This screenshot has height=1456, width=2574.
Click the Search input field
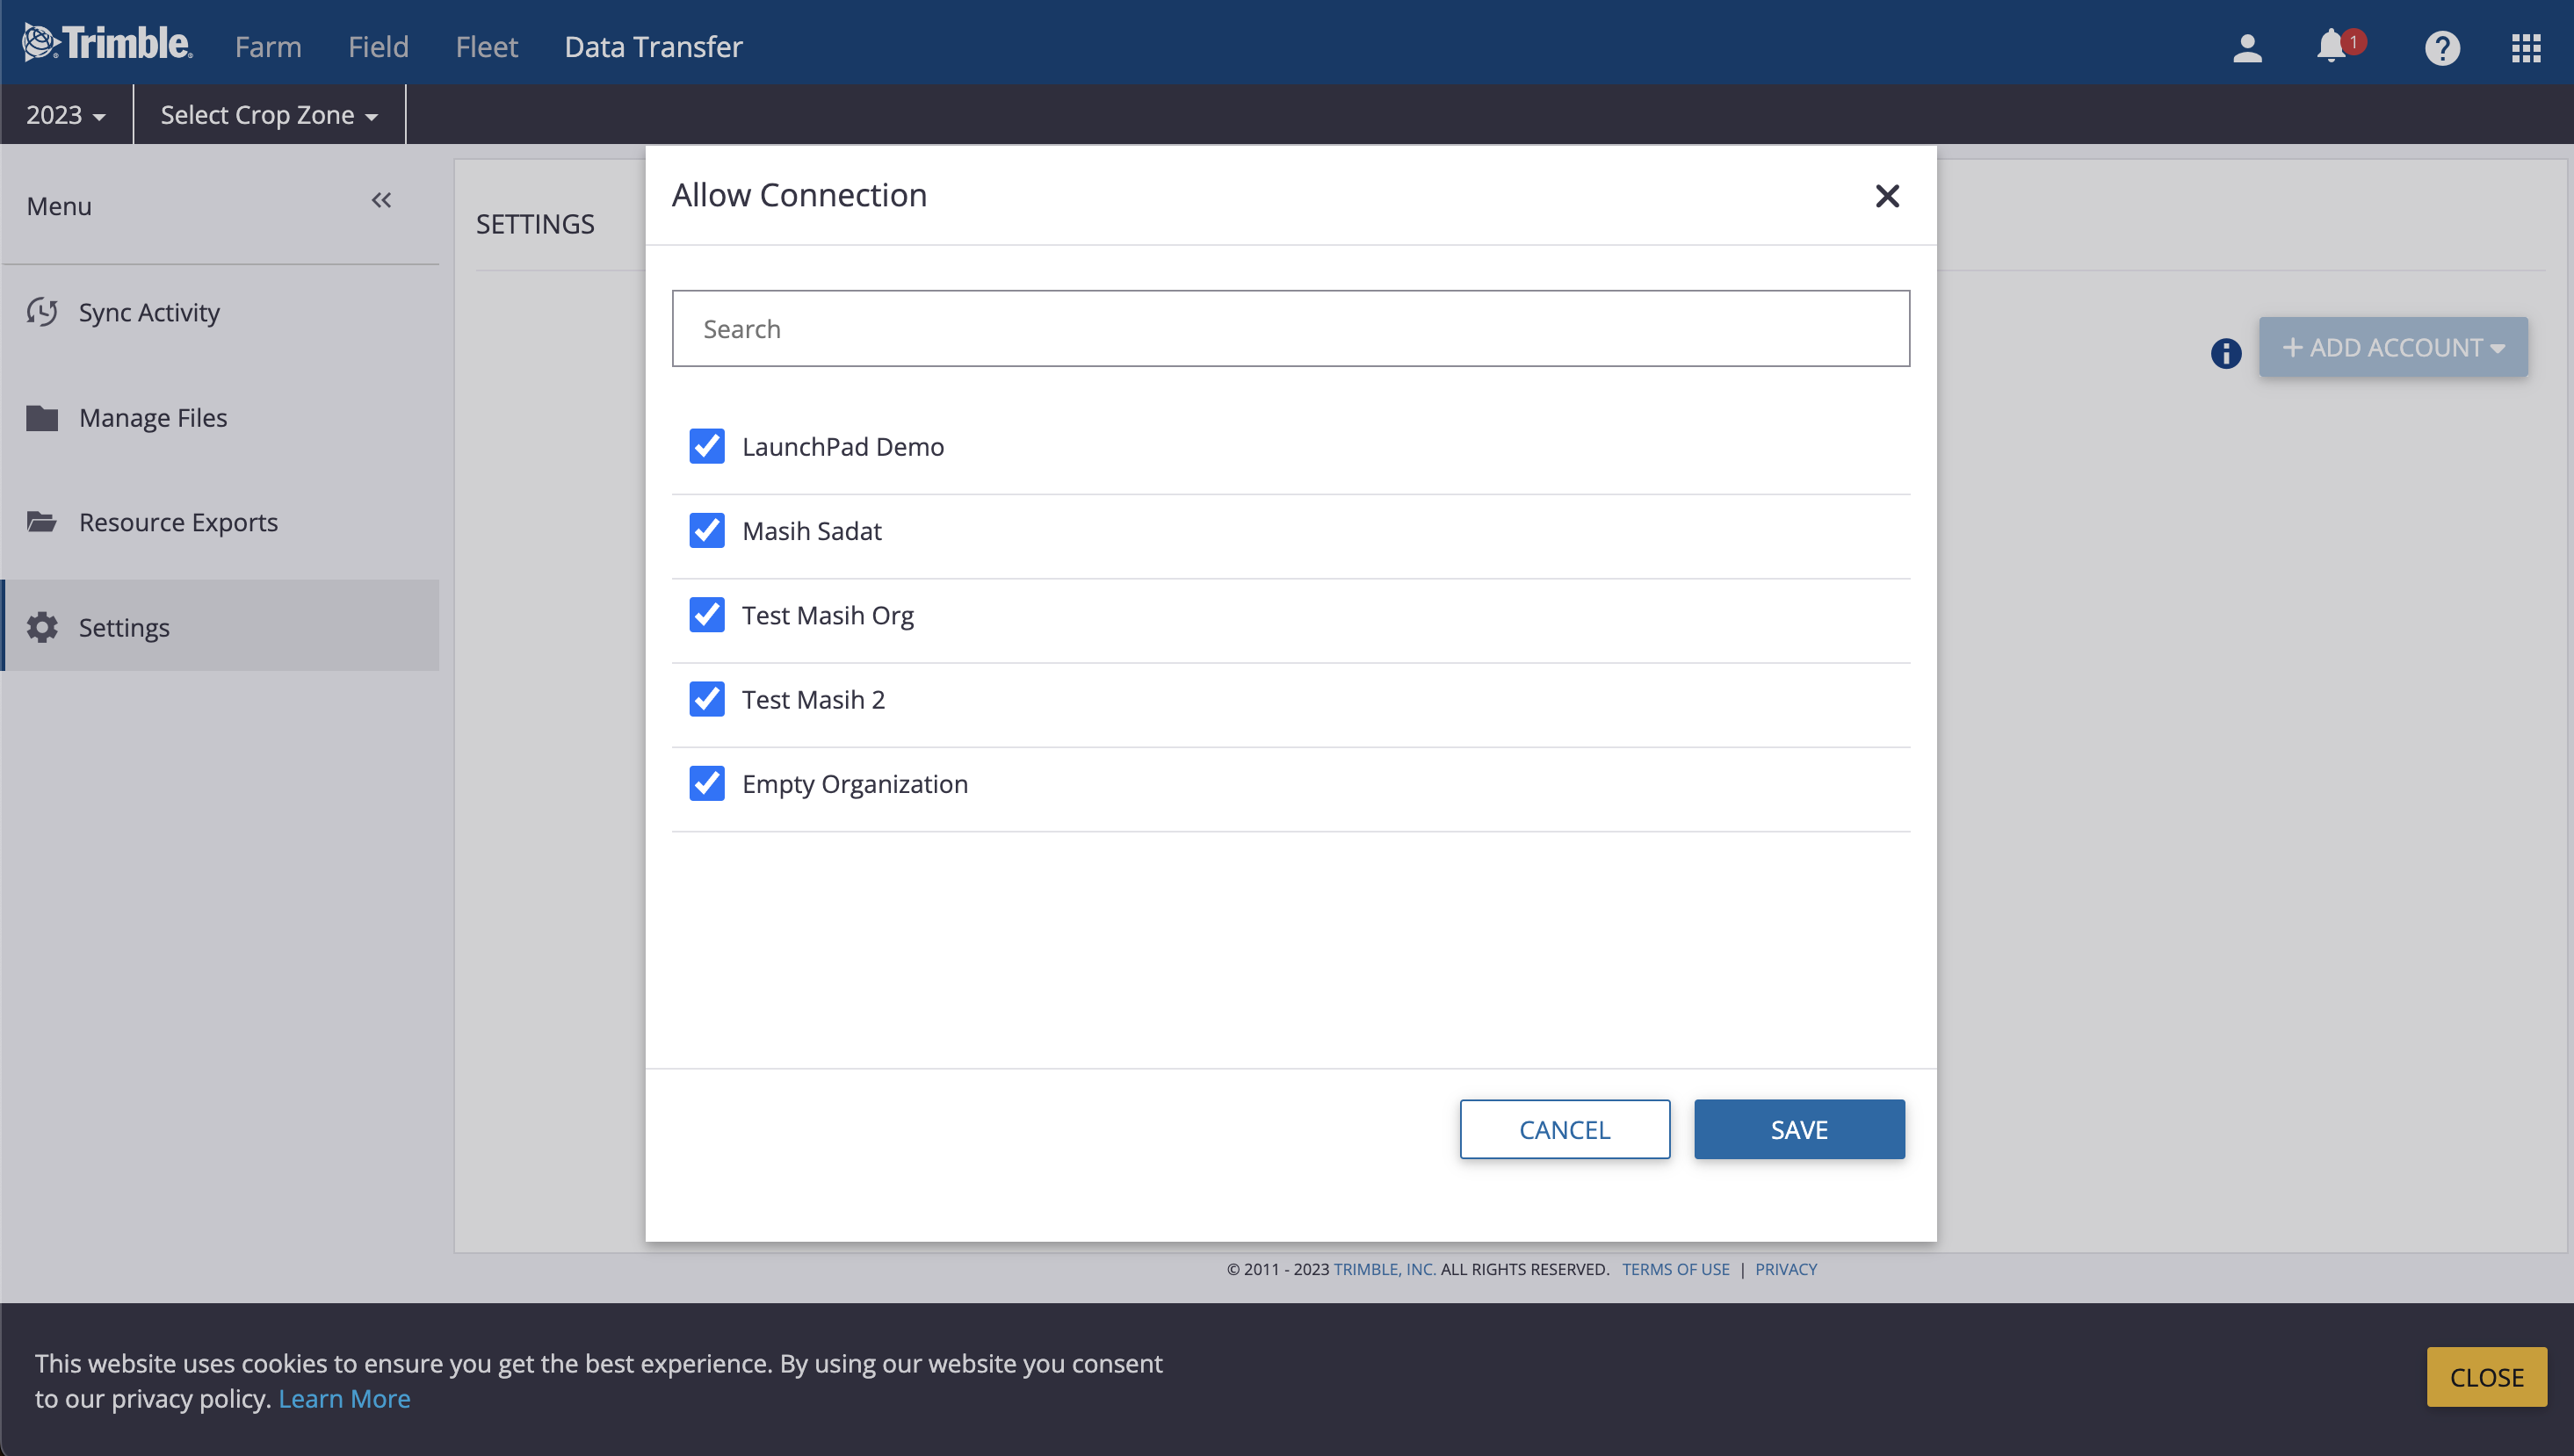pos(1291,329)
